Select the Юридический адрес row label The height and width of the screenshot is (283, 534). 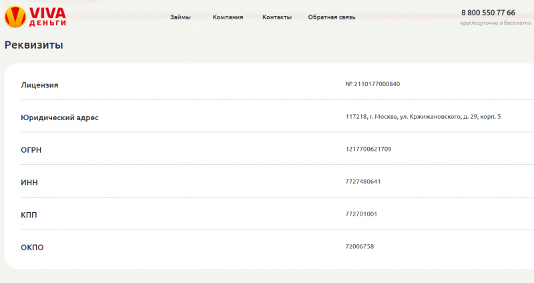pos(59,117)
